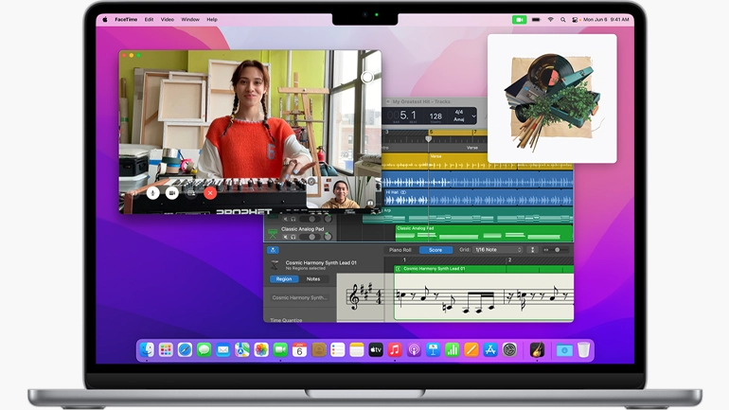Image resolution: width=729 pixels, height=410 pixels.
Task: Click the vertical zoom button beside Grid
Action: [x=533, y=250]
